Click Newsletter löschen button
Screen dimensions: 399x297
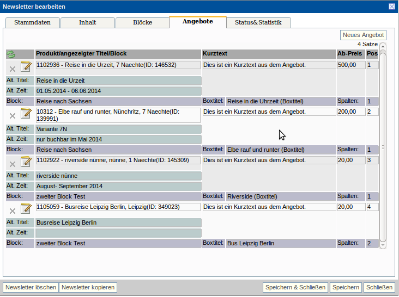tap(31, 288)
